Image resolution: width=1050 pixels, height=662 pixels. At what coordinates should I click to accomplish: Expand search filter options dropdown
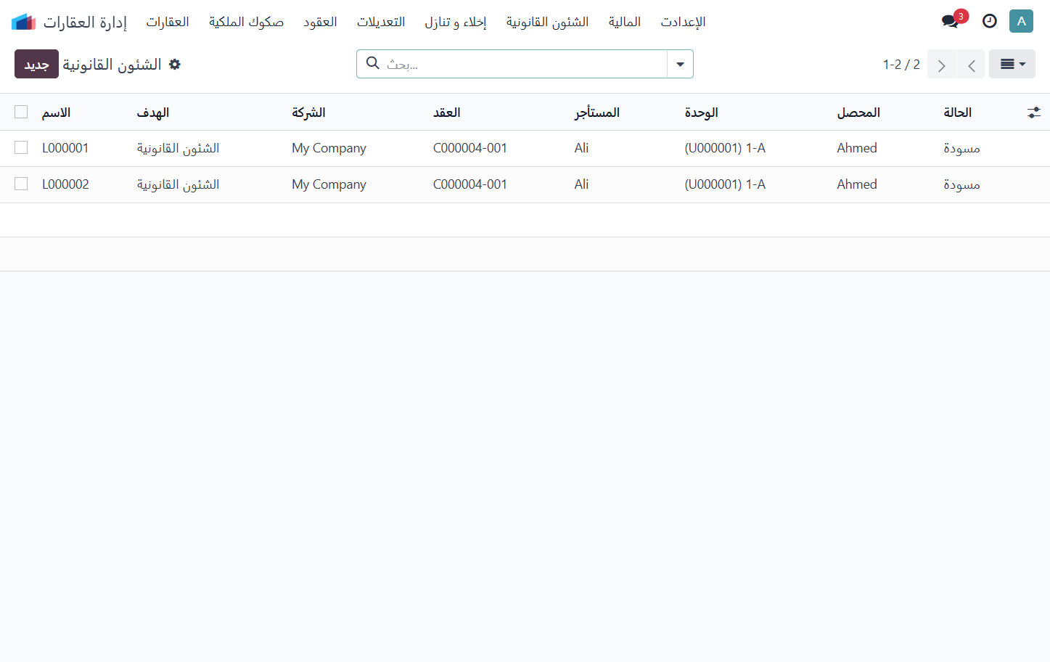(x=680, y=64)
